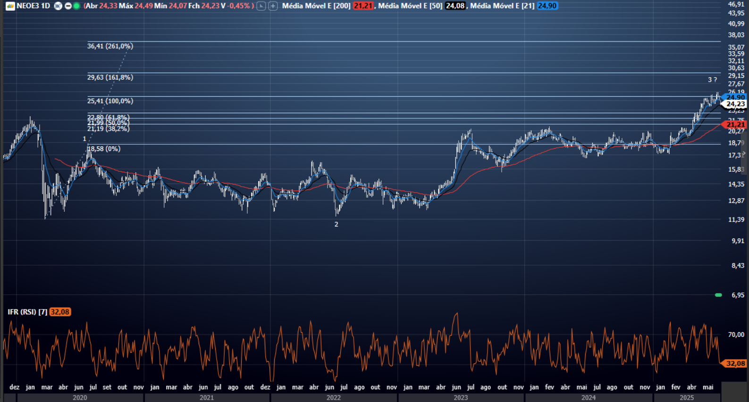
Task: Click the wave label 2 below 2022 low
Action: (337, 224)
